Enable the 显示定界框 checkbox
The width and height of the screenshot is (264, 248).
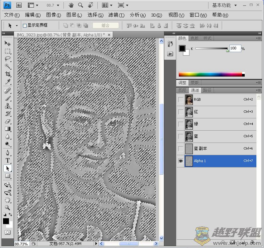tap(25, 26)
